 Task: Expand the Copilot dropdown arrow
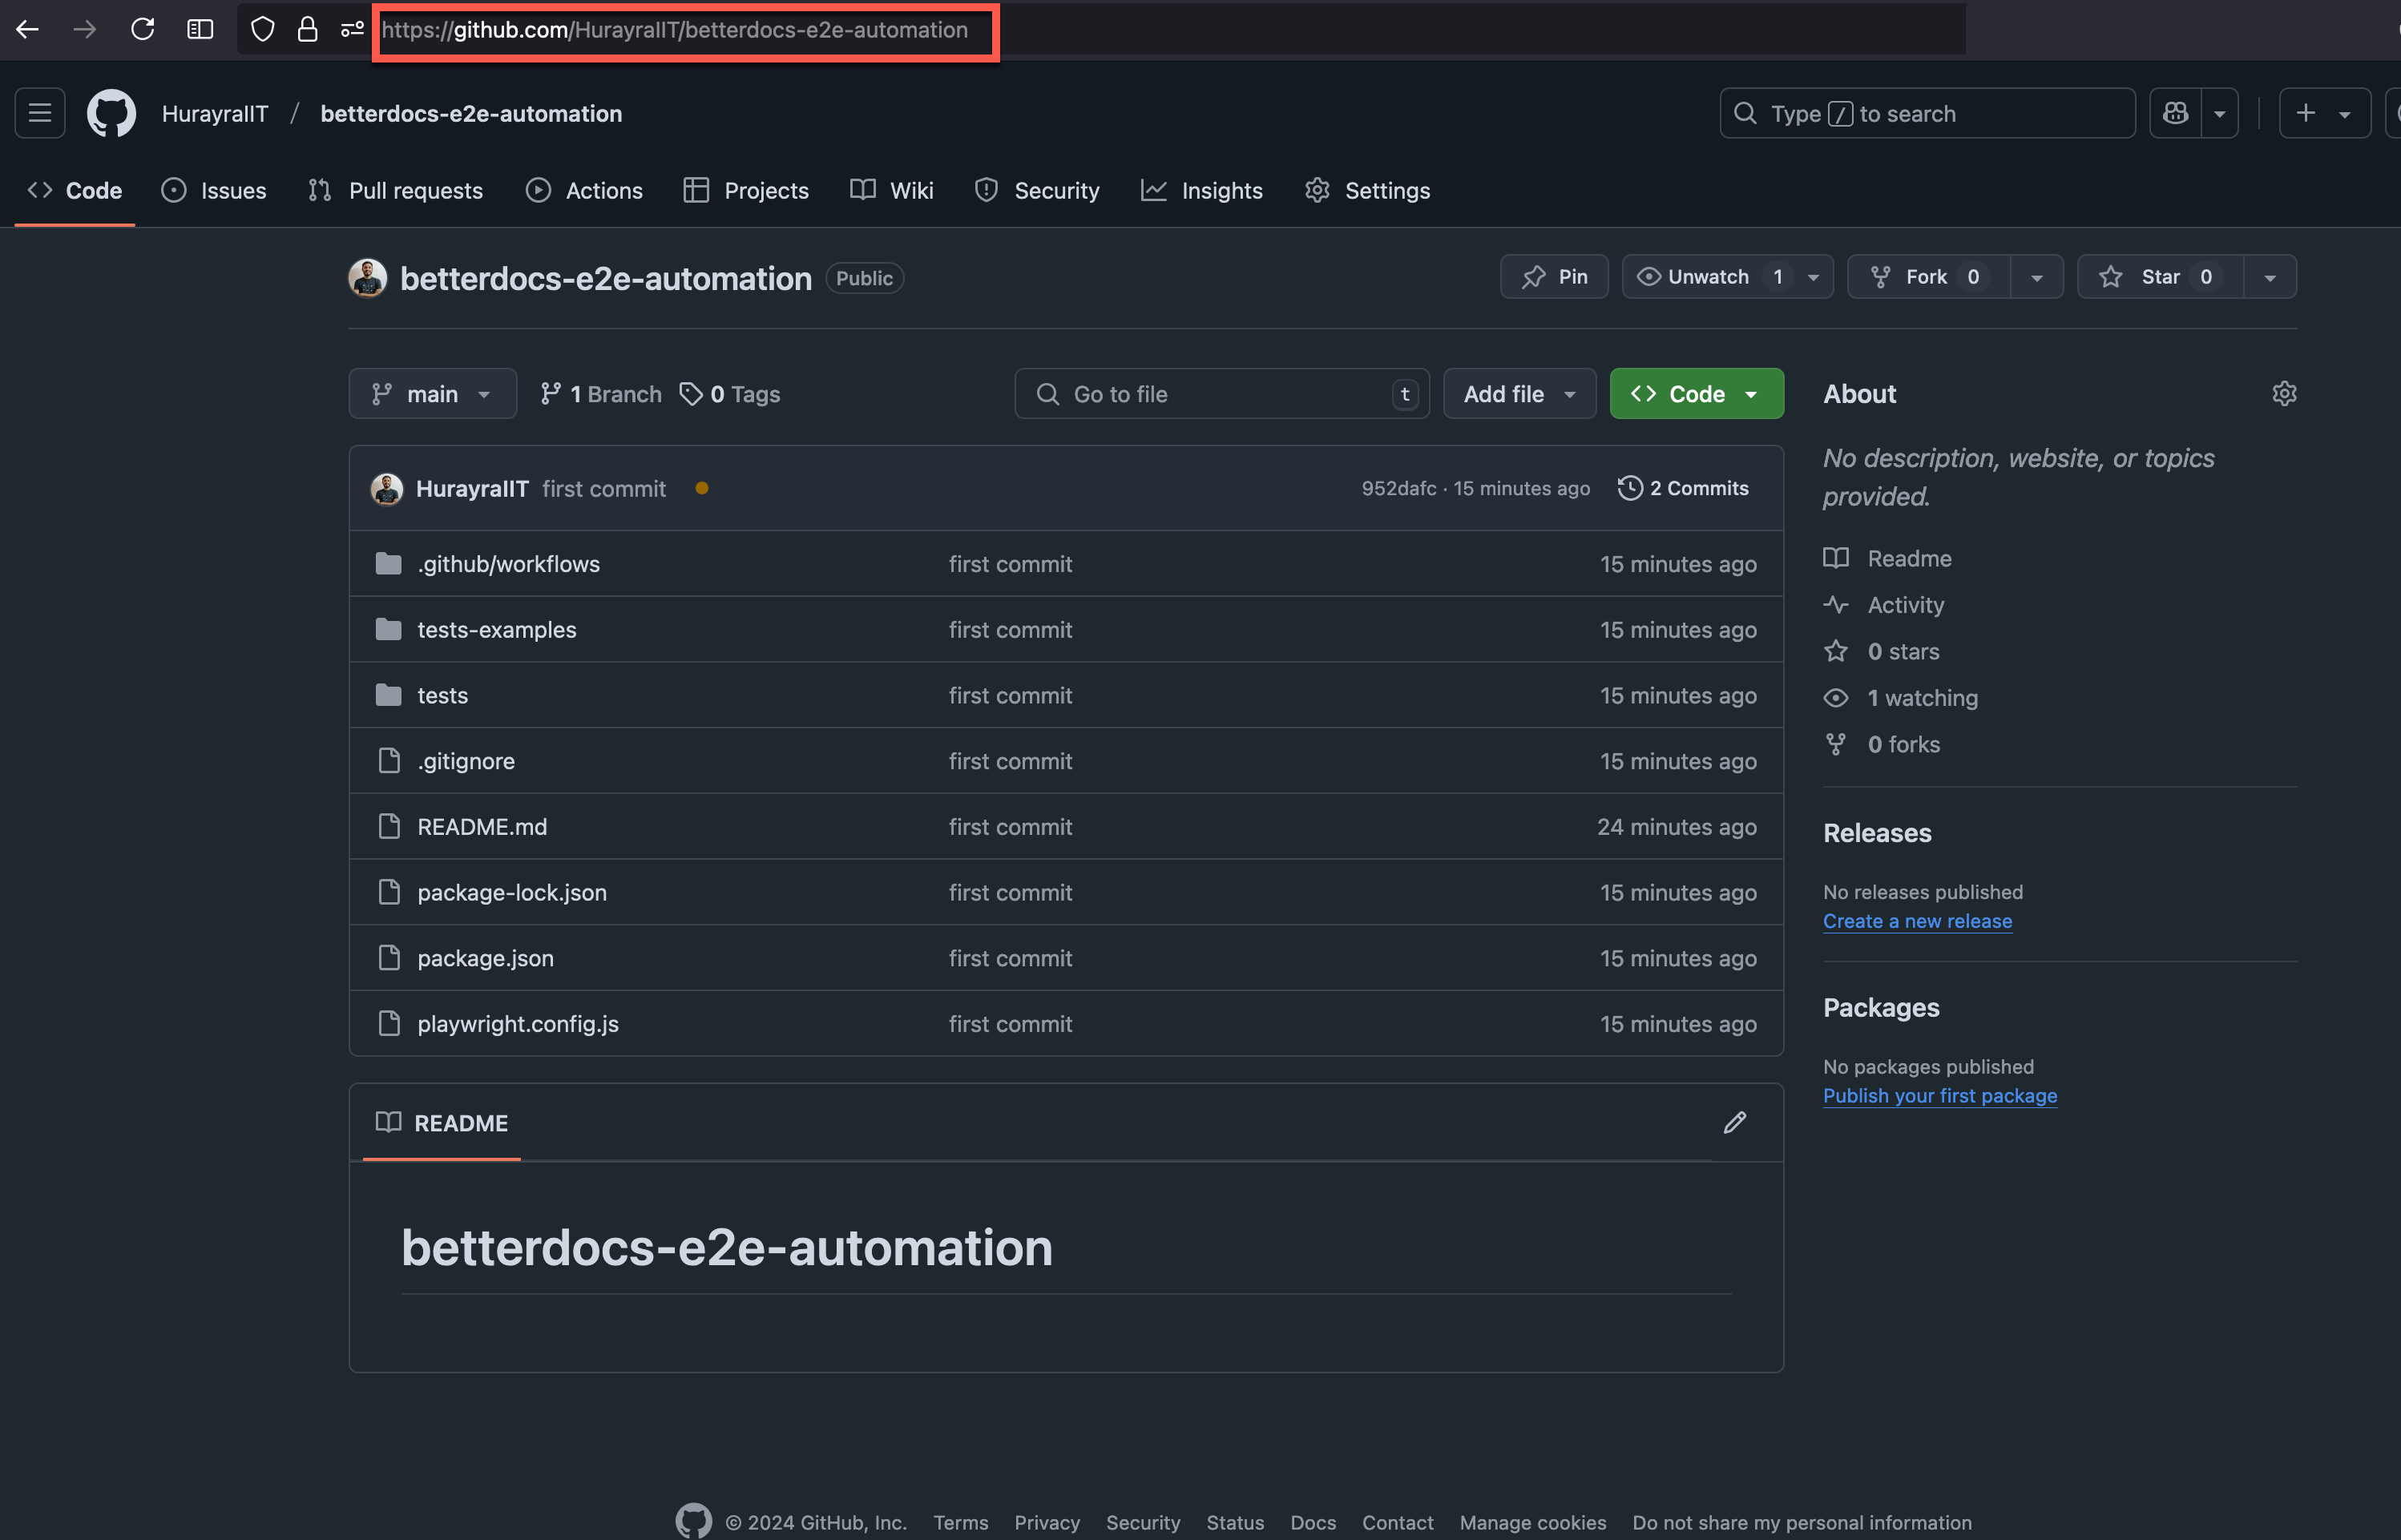click(2219, 113)
